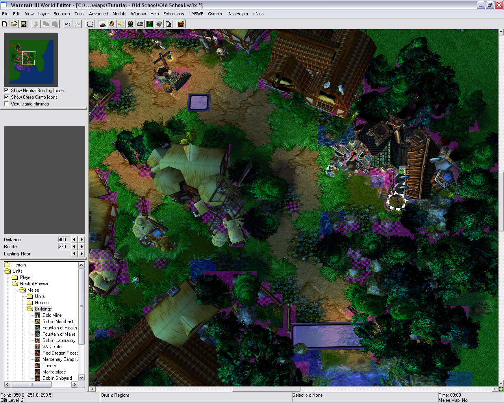This screenshot has width=504, height=403.
Task: Open the Object Editor helmet icon
Action: 131,24
